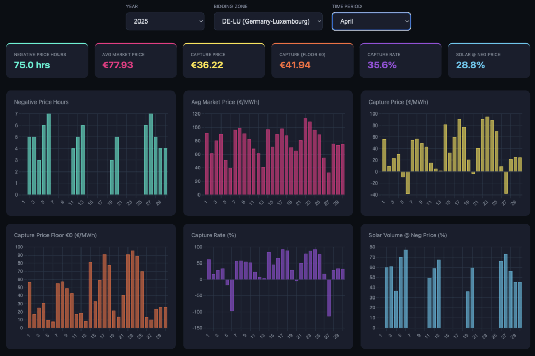Image resolution: width=535 pixels, height=356 pixels.
Task: Click the day 6 bar in Negative Price Hours chart
Action: [49, 154]
